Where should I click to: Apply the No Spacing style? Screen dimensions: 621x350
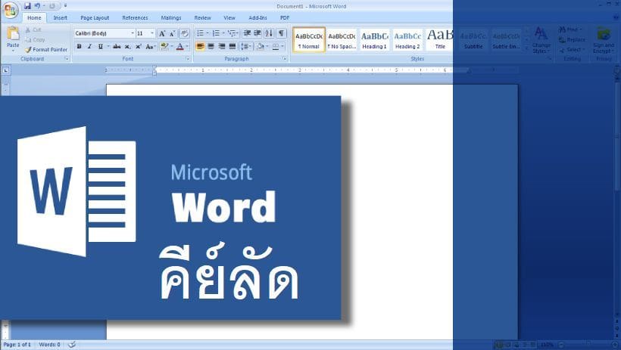click(342, 39)
